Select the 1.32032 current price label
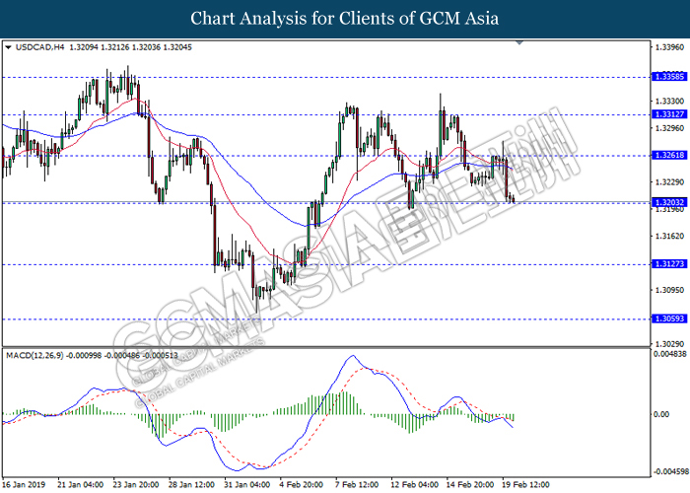The width and height of the screenshot is (690, 493). pyautogui.click(x=669, y=202)
